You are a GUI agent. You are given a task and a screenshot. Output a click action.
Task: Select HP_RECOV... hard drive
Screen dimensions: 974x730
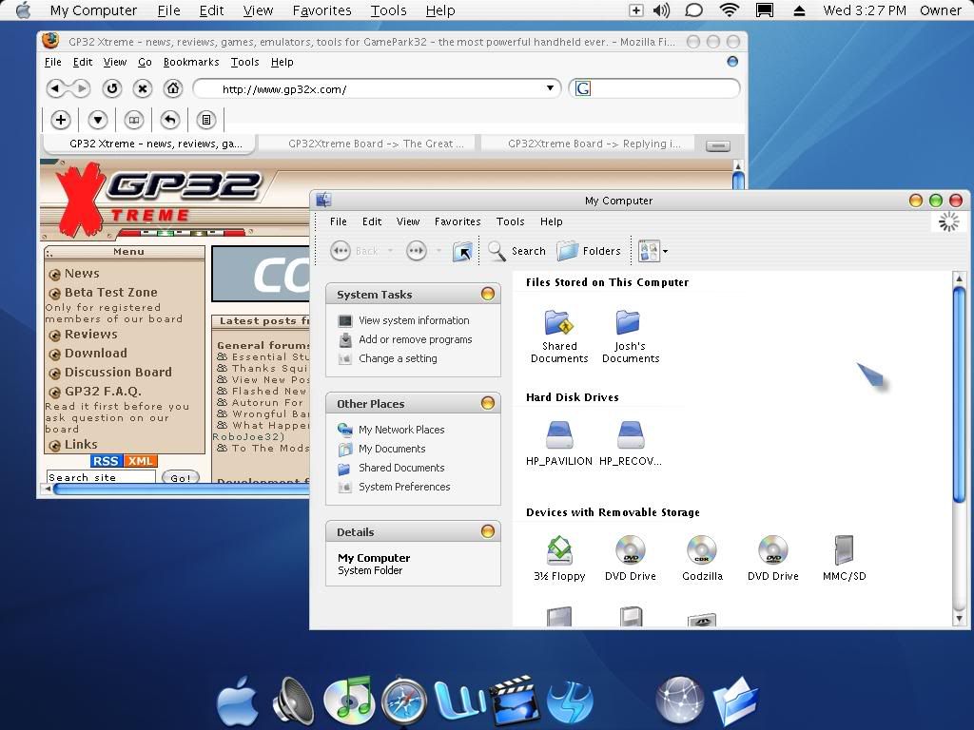point(631,444)
